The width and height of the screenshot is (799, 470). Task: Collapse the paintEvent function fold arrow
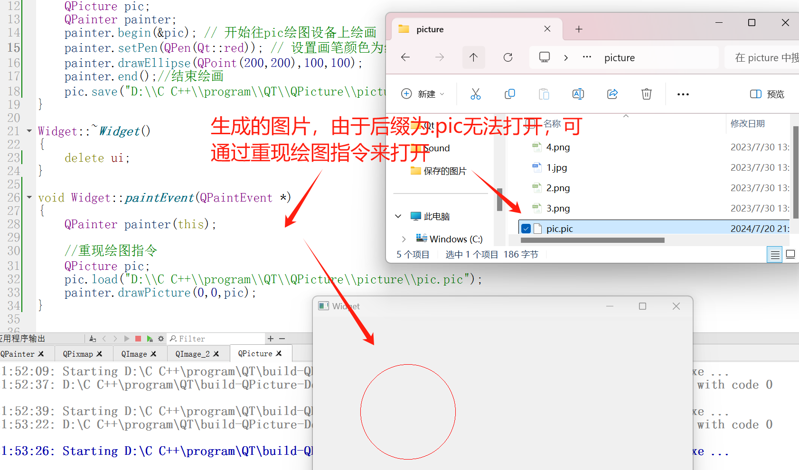29,197
